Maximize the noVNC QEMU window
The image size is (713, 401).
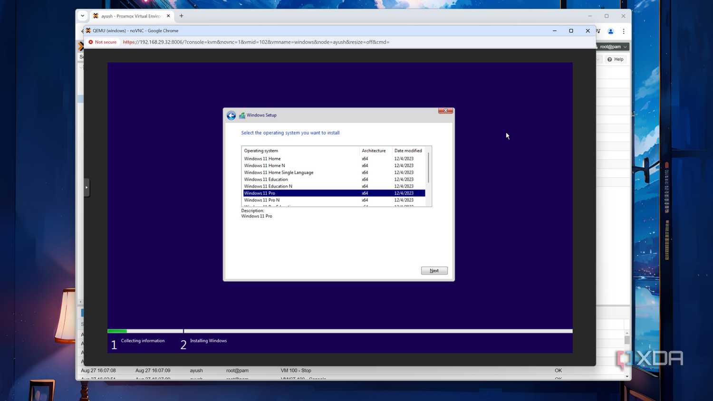click(x=571, y=31)
